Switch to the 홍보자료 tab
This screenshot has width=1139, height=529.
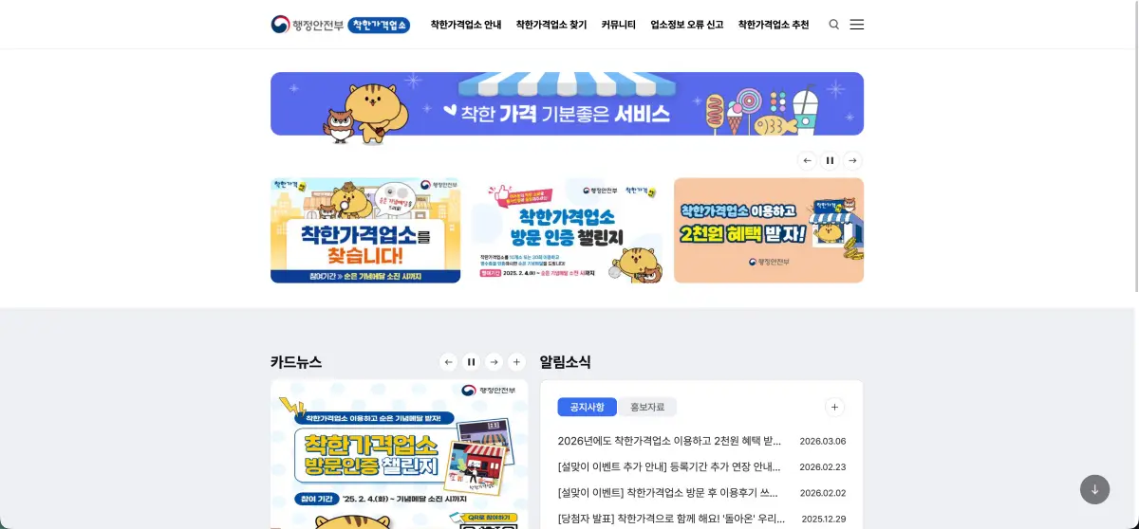click(647, 407)
